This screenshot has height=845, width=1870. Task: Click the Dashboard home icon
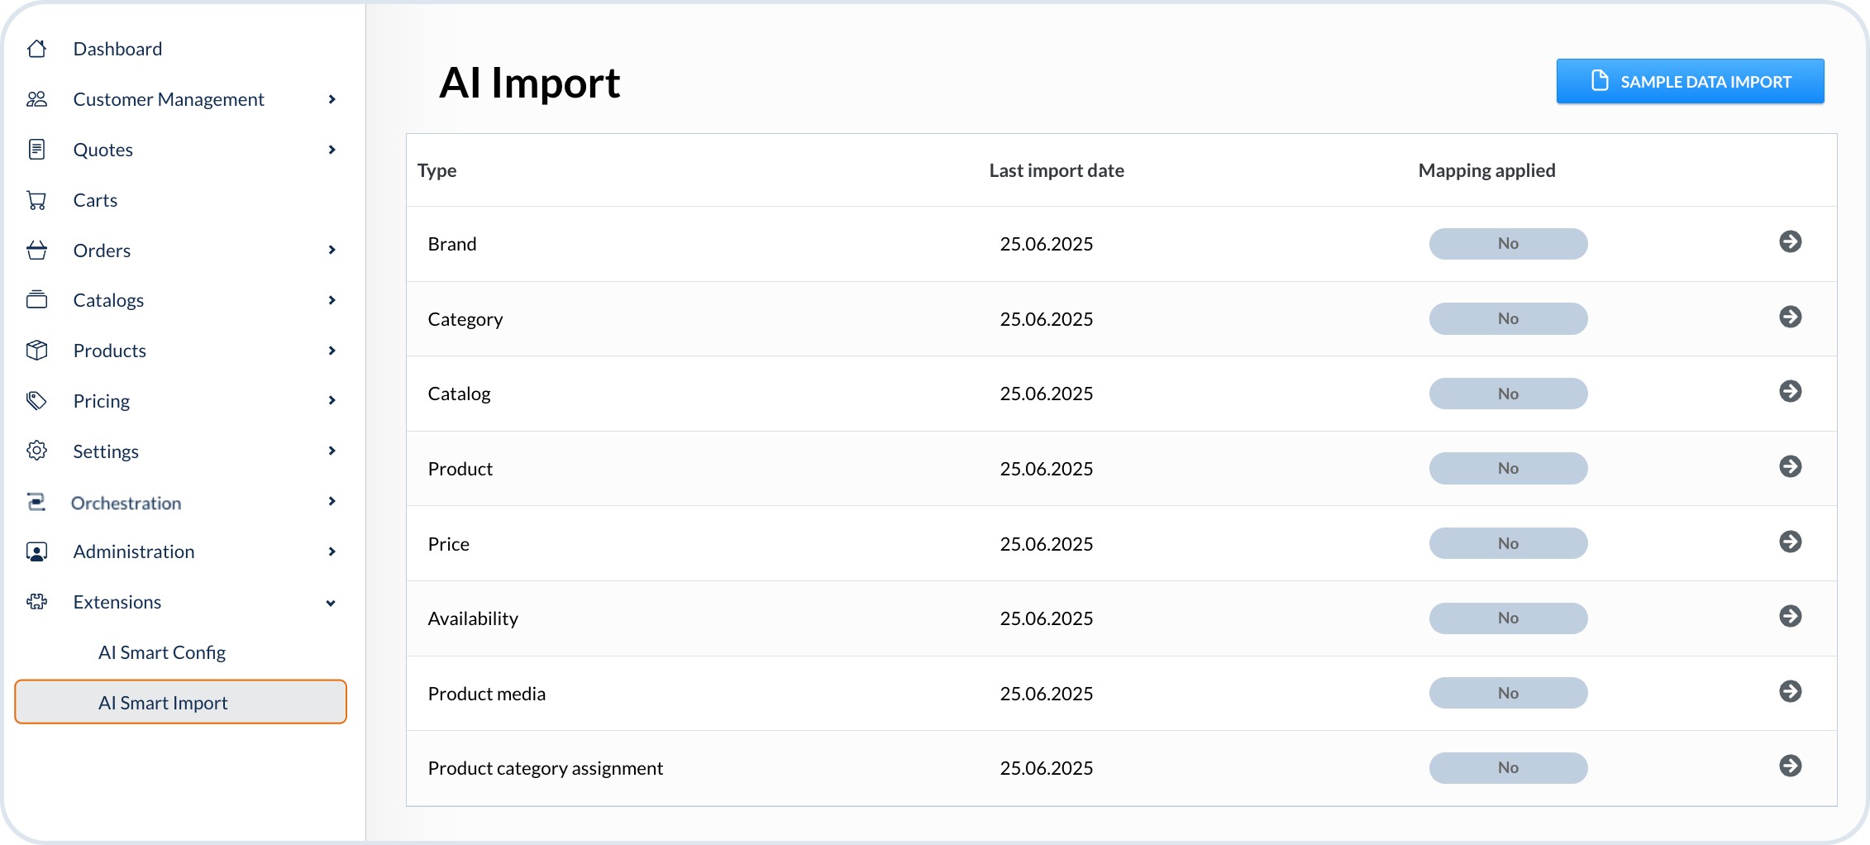click(36, 49)
